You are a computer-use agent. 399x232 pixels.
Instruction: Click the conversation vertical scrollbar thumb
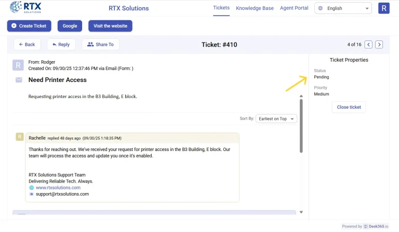pos(301,126)
